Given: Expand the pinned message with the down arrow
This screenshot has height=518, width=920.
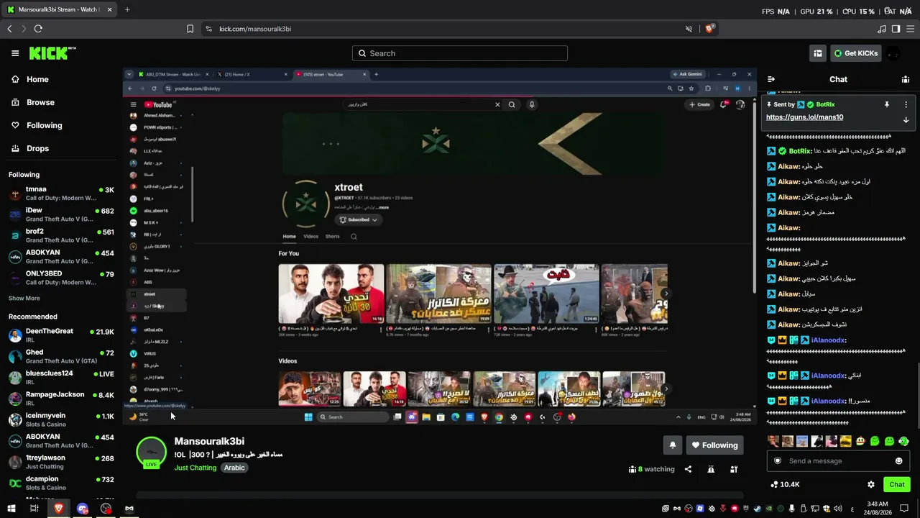Looking at the screenshot, I should [906, 119].
